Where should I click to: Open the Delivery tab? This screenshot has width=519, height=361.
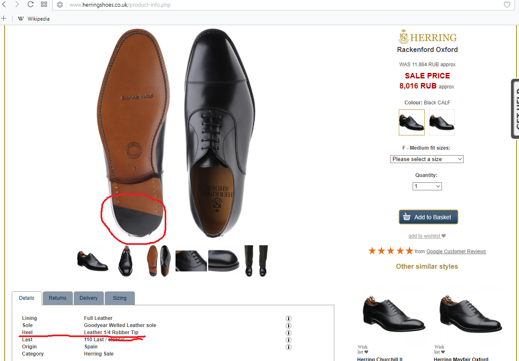[x=88, y=298]
